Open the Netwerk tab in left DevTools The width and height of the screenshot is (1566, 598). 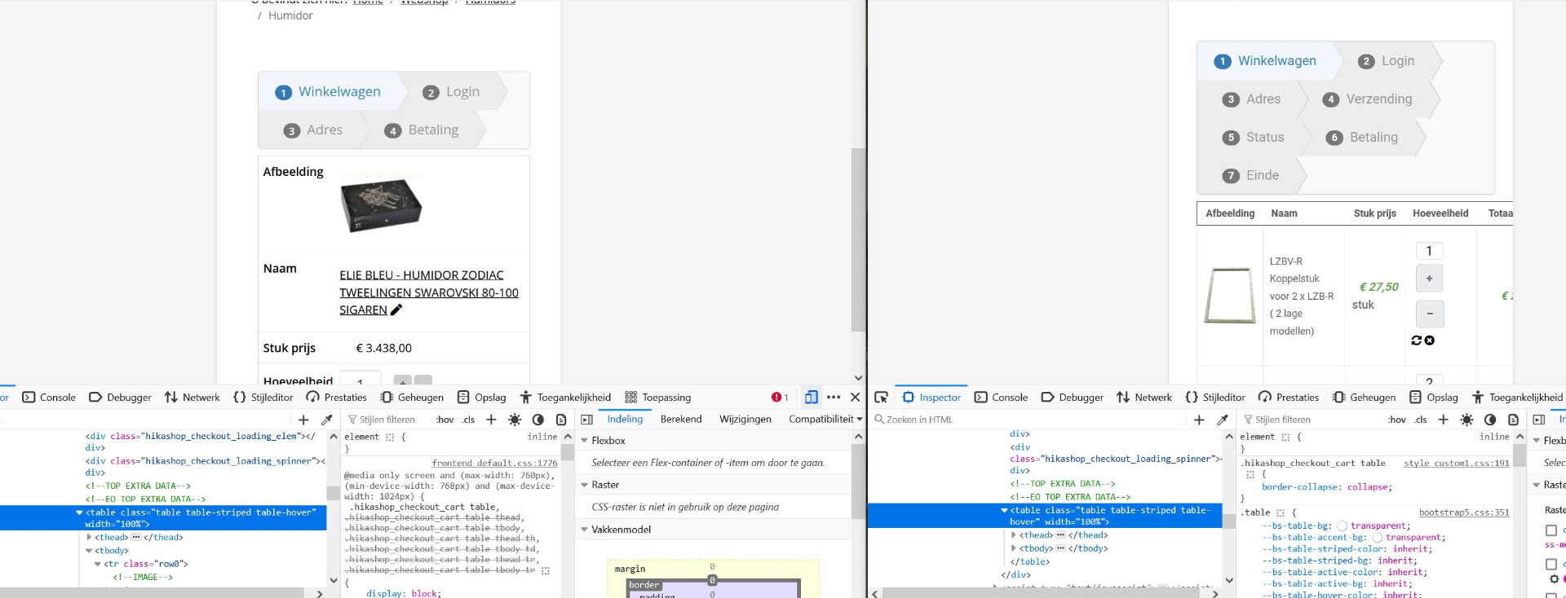(192, 398)
